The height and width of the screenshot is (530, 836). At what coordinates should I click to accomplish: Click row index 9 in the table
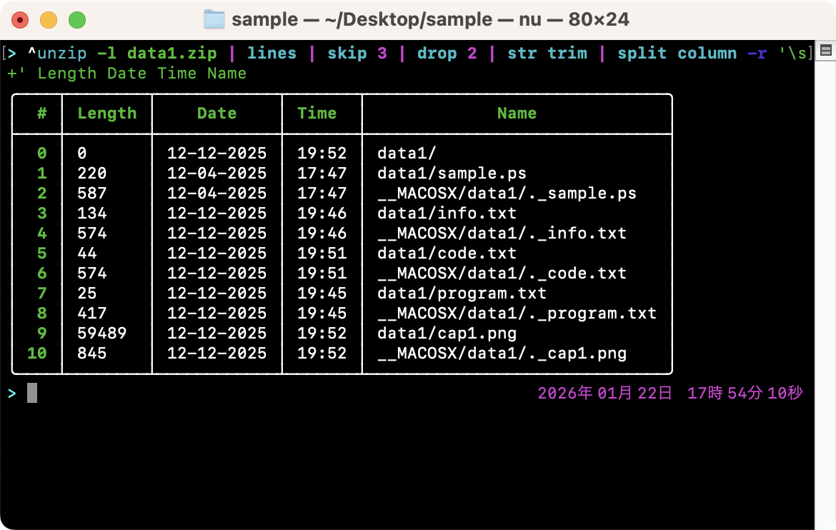[x=41, y=333]
